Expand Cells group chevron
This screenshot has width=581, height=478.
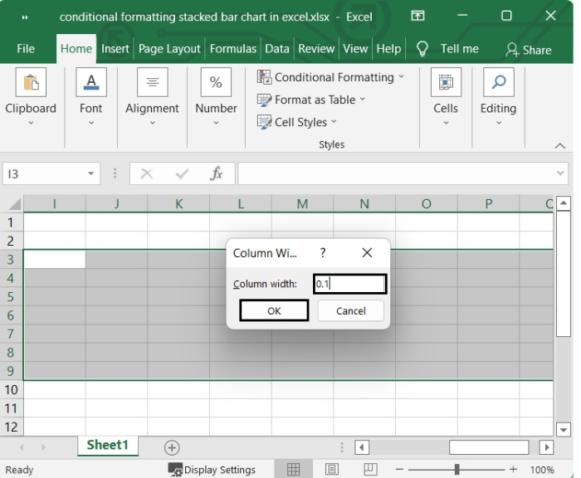click(446, 123)
